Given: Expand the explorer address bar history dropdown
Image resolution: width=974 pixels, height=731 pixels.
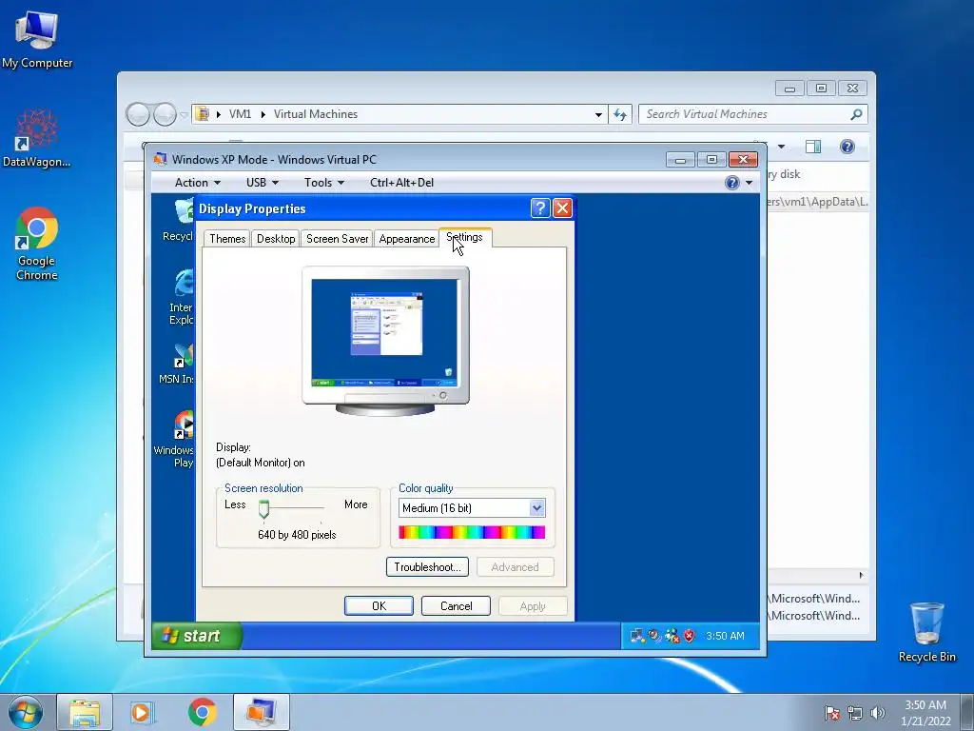Looking at the screenshot, I should [x=598, y=115].
